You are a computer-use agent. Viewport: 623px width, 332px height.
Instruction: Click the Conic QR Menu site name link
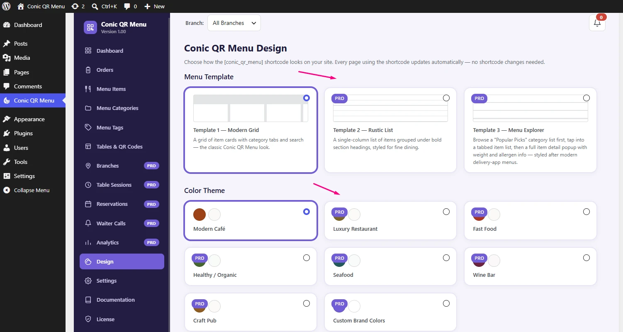click(46, 6)
